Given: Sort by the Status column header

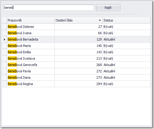Looking at the screenshot, I should (126, 20).
